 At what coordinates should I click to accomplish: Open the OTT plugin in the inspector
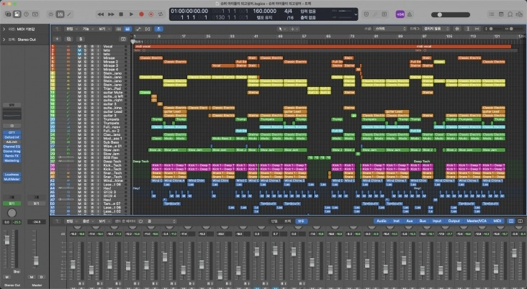pyautogui.click(x=12, y=132)
